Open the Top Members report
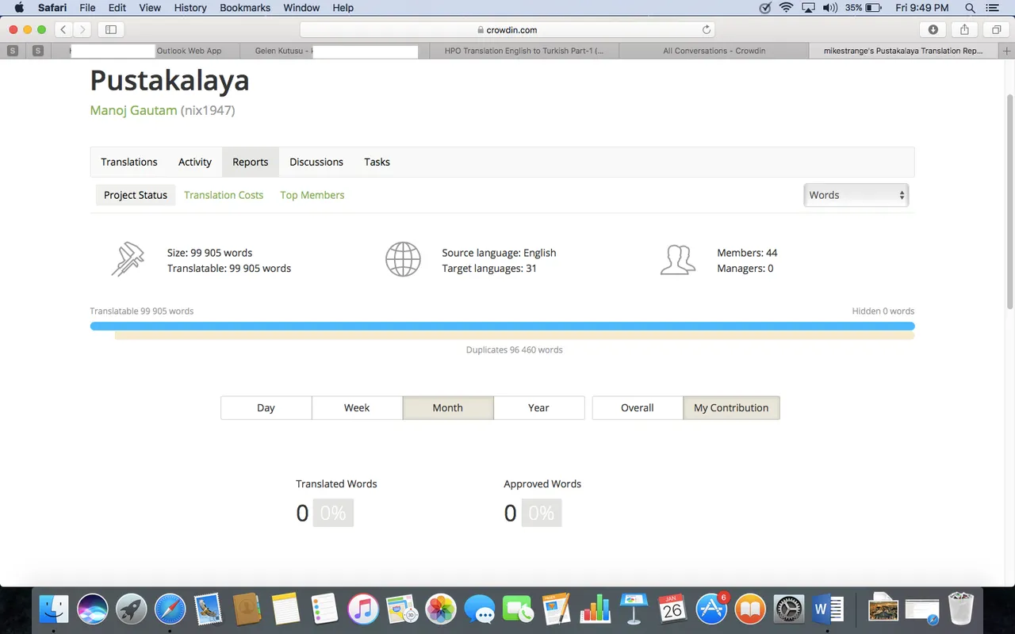This screenshot has height=634, width=1015. [x=312, y=195]
